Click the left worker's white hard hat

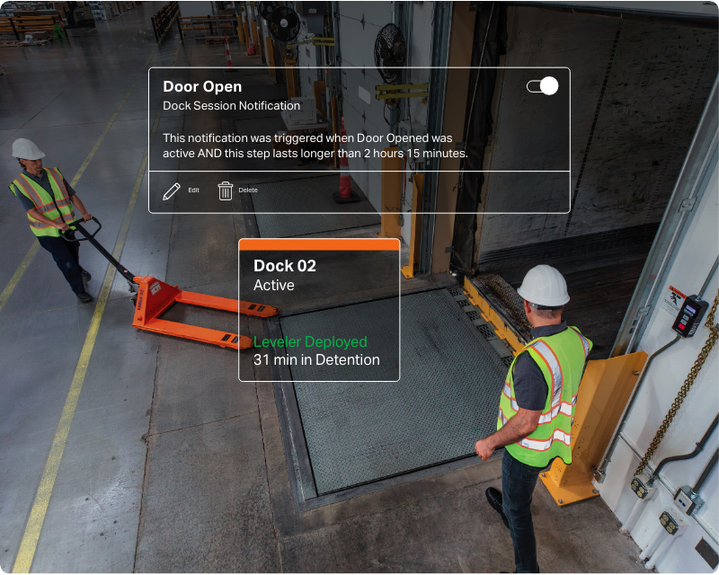pyautogui.click(x=28, y=149)
